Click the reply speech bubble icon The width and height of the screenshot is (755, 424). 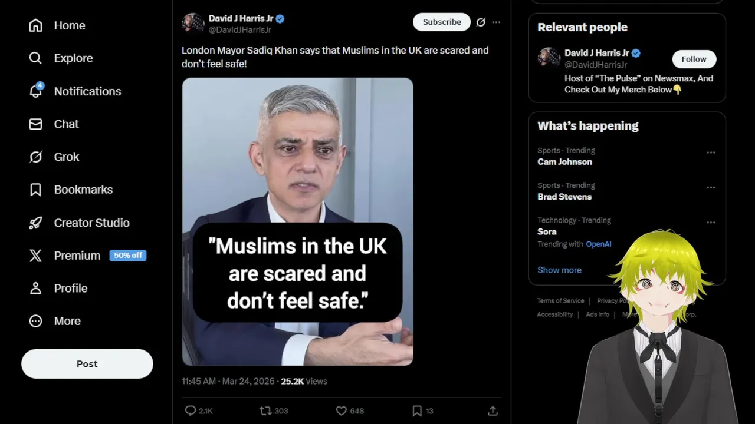(191, 410)
